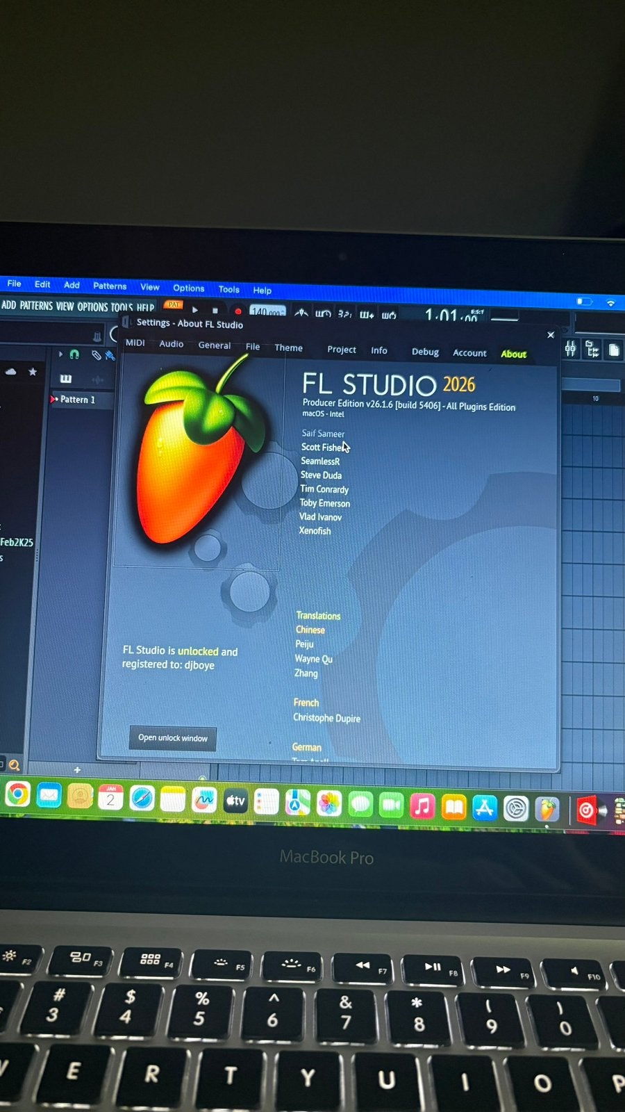
Task: Click the credit name Steve Duda
Action: coord(321,475)
